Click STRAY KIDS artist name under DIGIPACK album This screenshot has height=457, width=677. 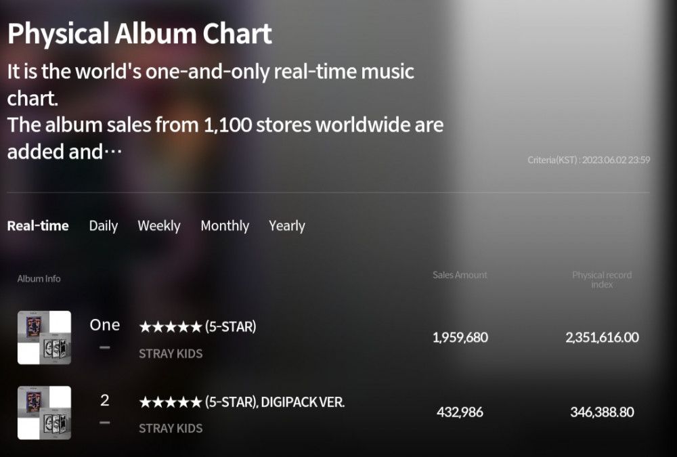pyautogui.click(x=171, y=429)
